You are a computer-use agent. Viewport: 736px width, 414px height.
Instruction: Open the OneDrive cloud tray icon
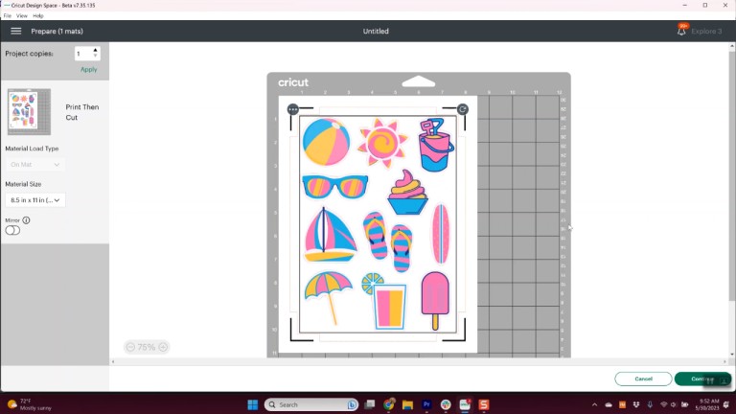pyautogui.click(x=609, y=404)
